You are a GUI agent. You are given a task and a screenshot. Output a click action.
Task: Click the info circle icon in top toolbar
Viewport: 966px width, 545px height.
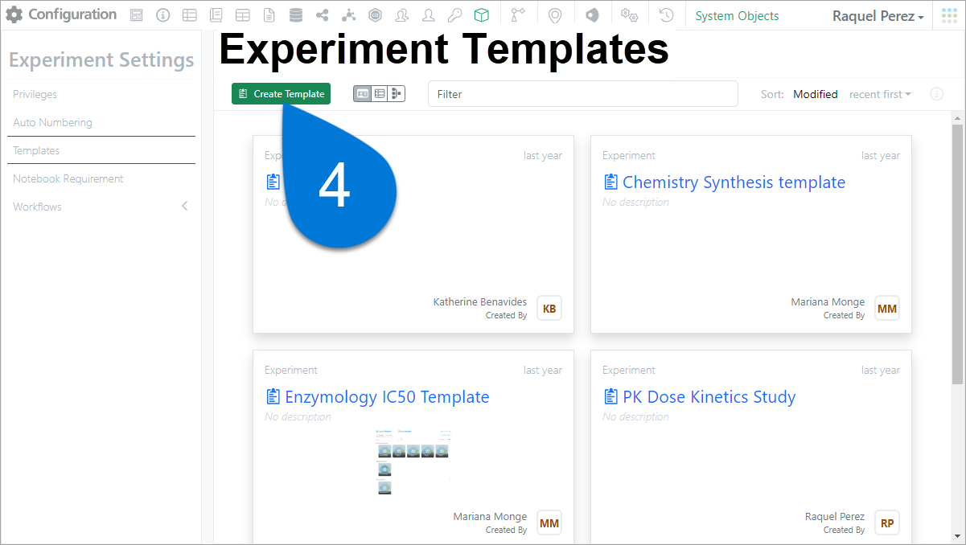pyautogui.click(x=162, y=15)
